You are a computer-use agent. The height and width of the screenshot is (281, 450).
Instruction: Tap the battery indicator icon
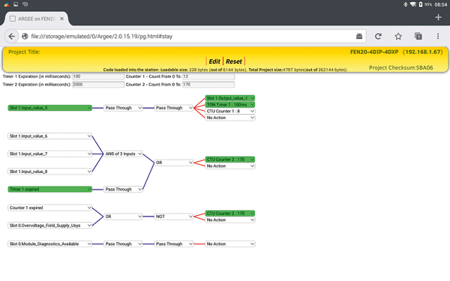click(421, 4)
